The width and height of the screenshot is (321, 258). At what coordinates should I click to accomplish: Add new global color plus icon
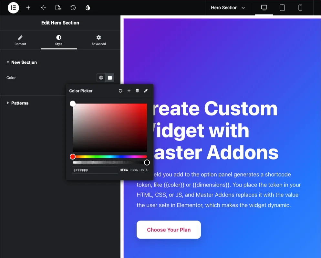tap(129, 91)
